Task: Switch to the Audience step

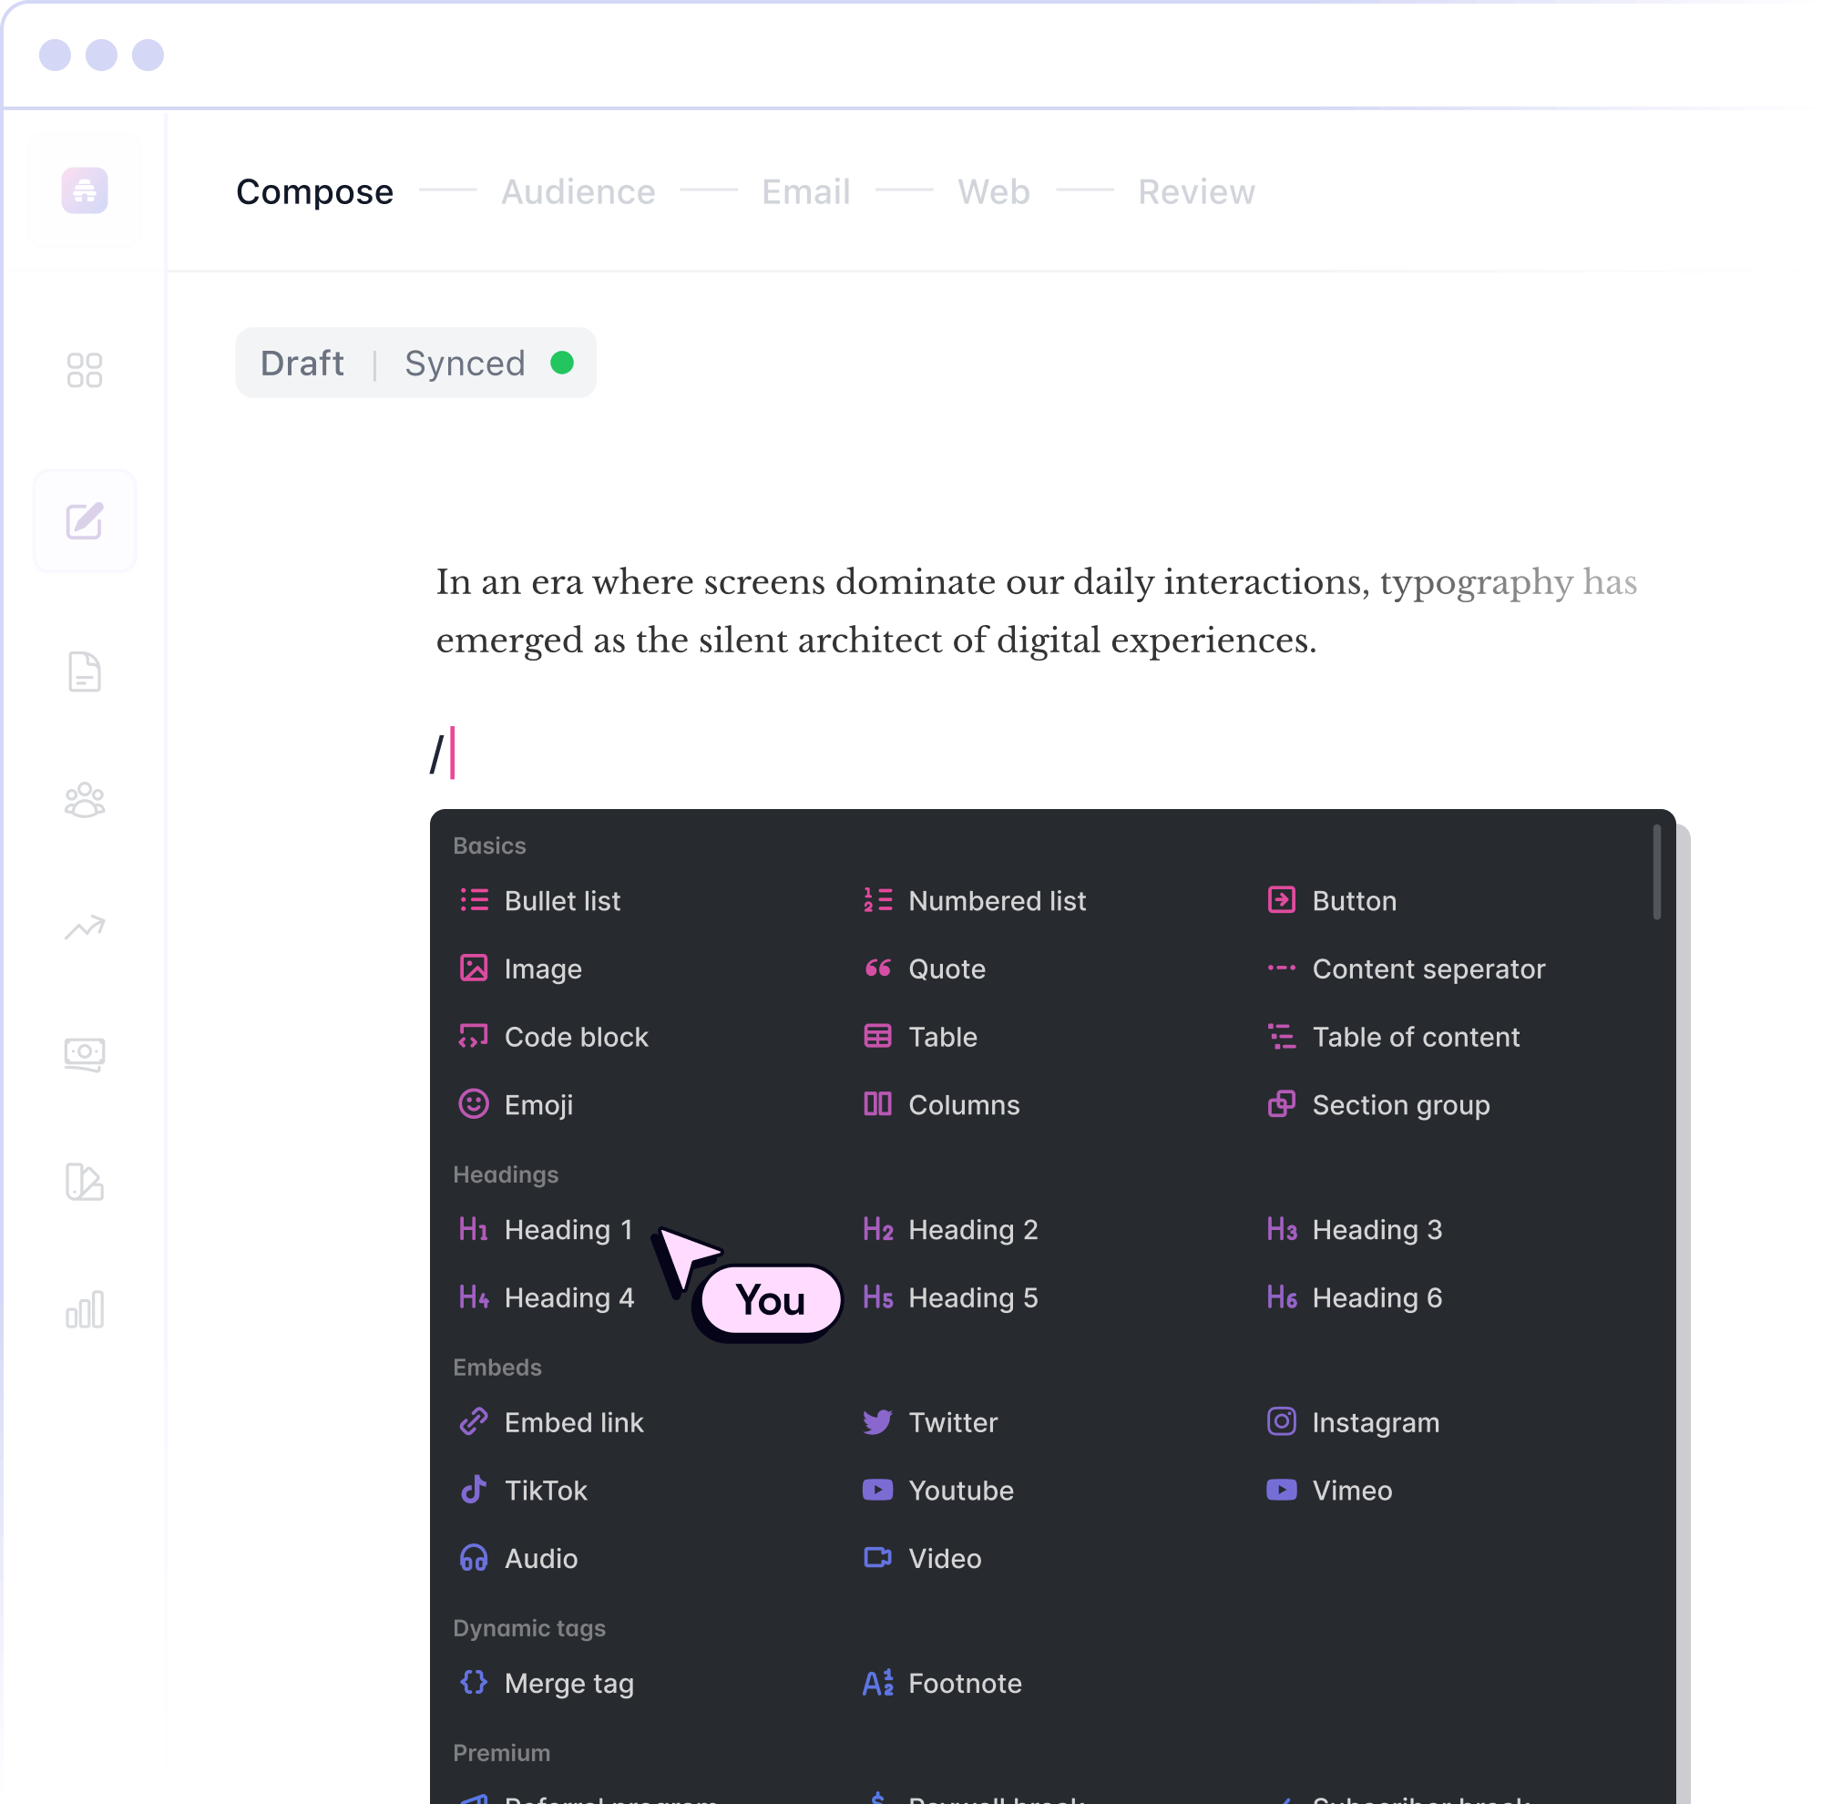Action: [578, 191]
